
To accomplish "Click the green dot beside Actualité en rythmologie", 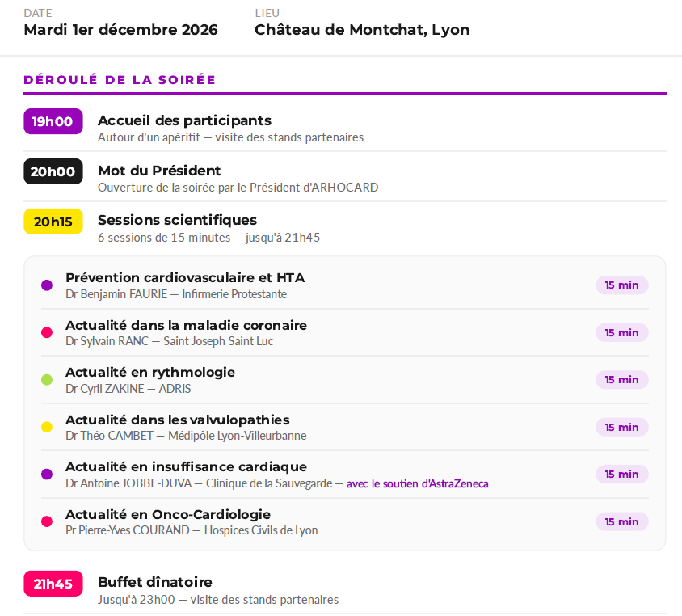I will pos(47,380).
